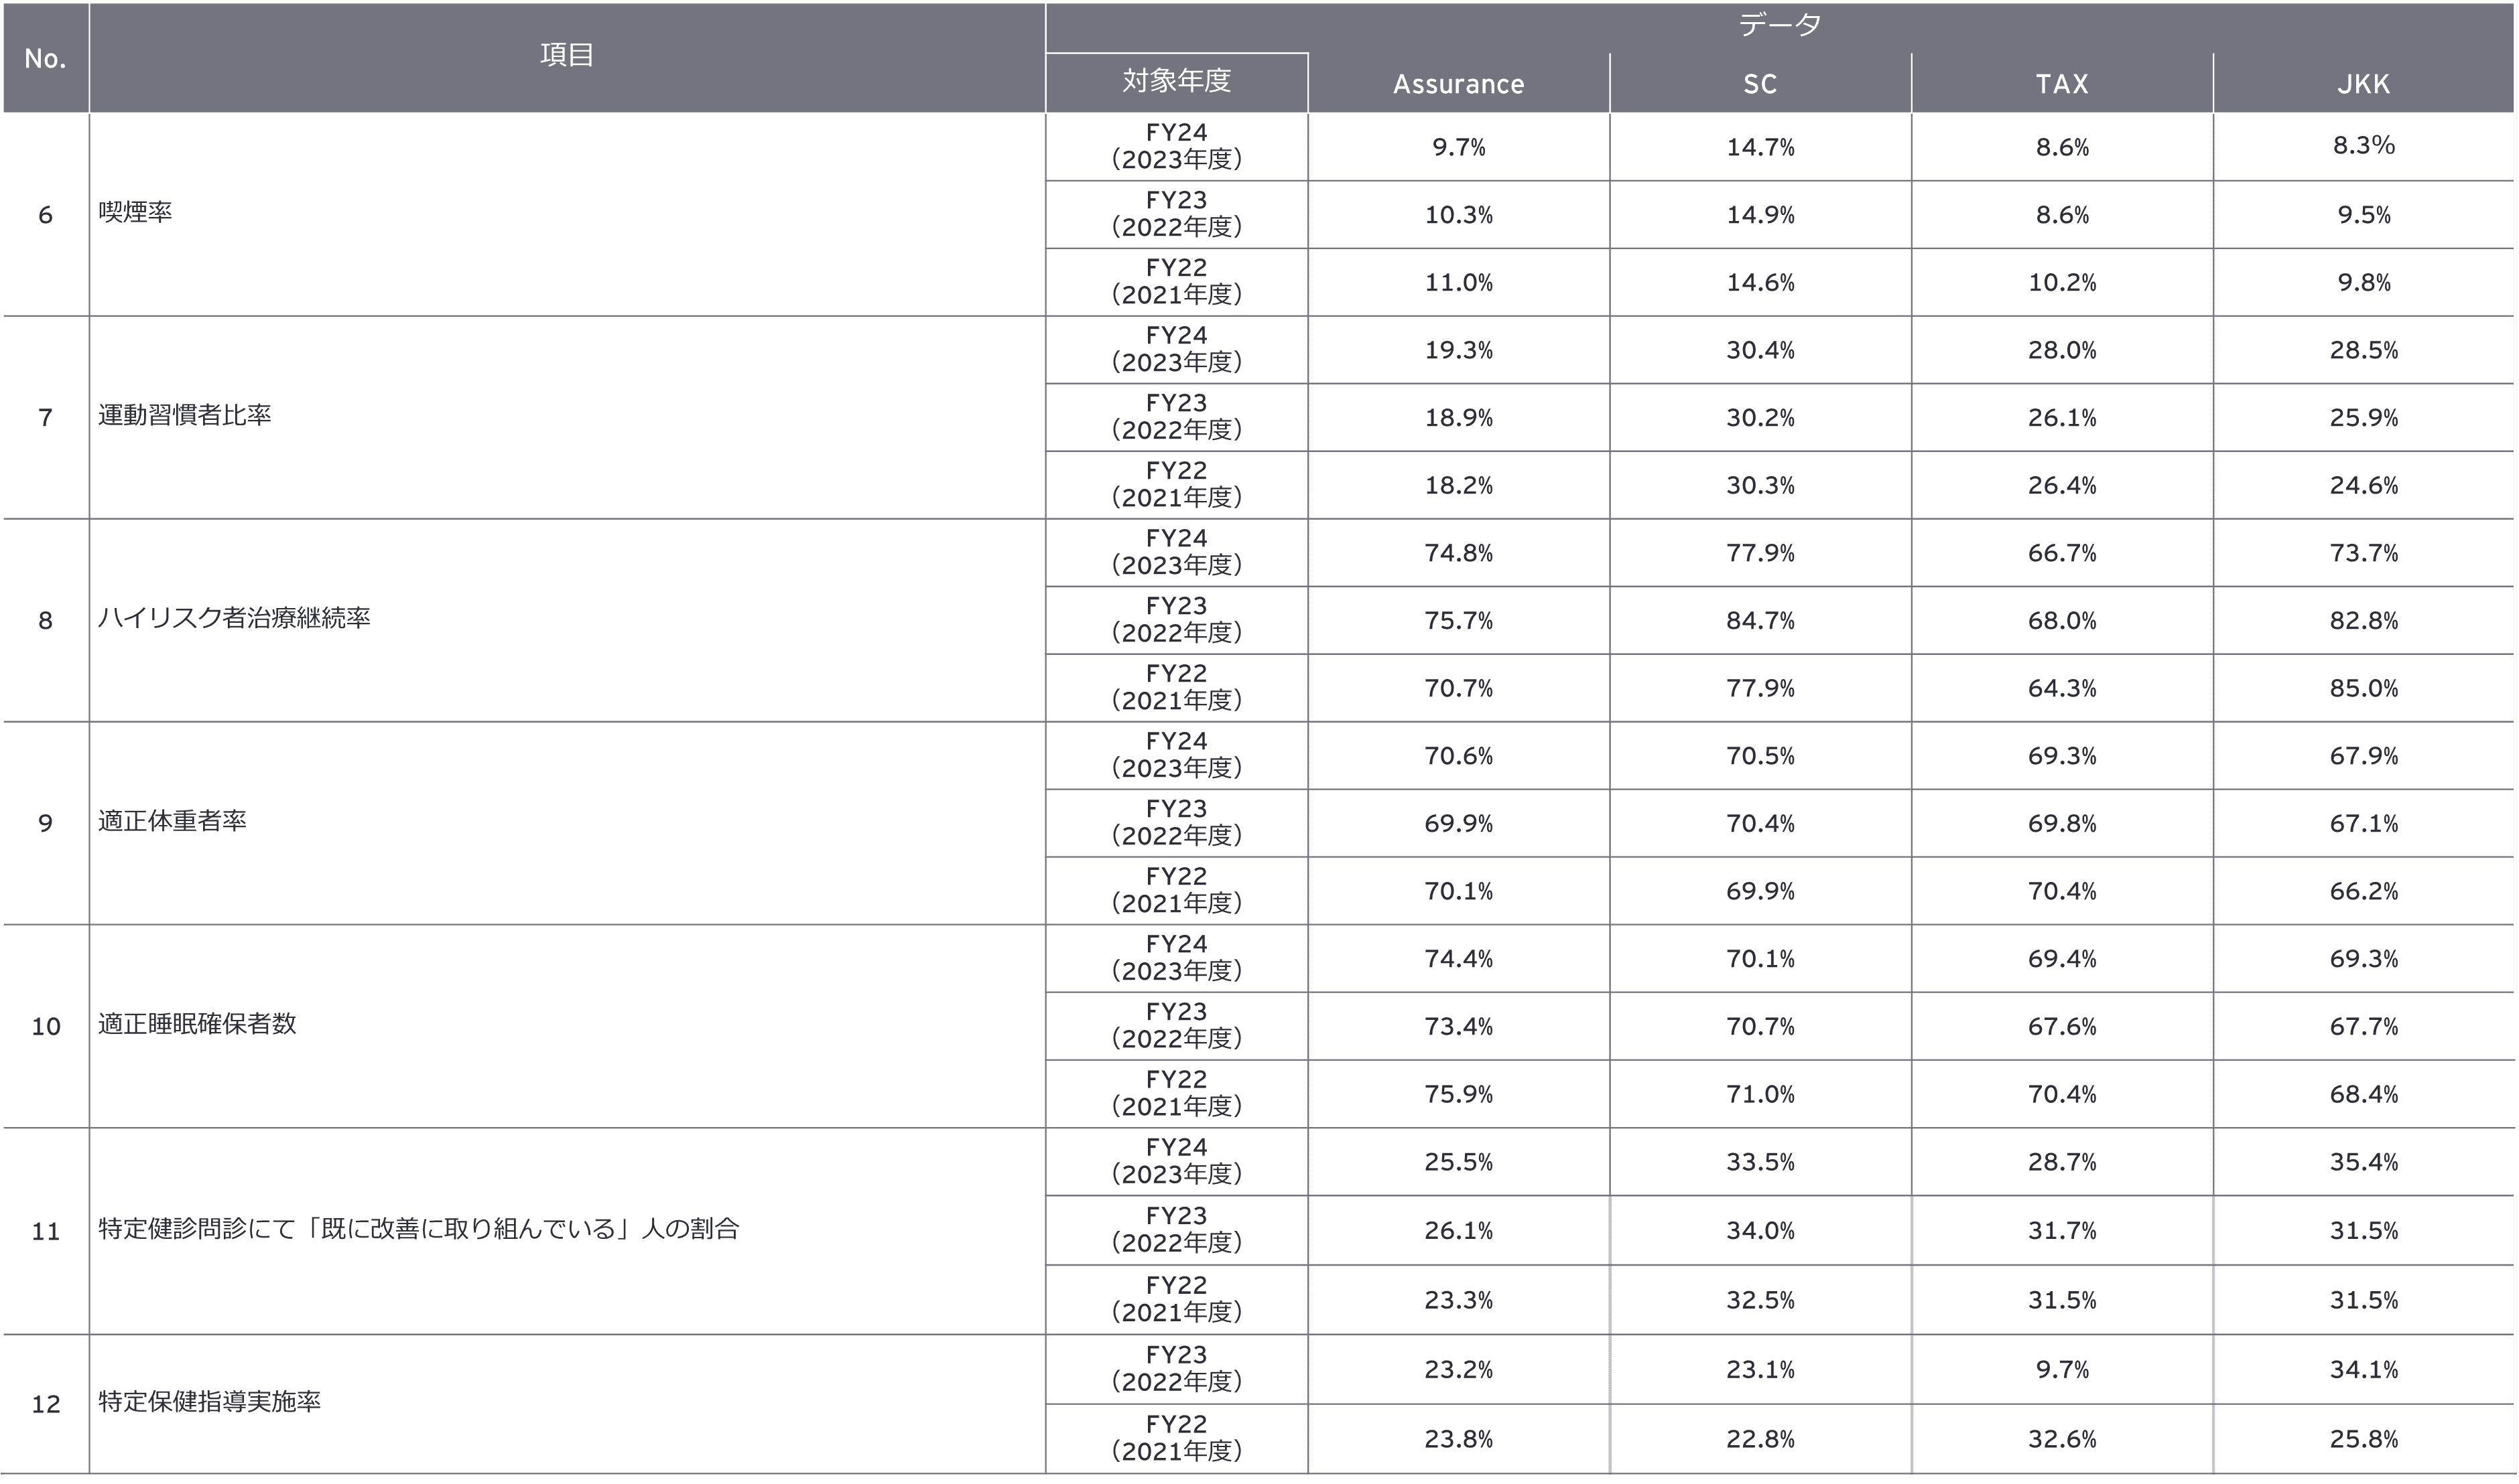The width and height of the screenshot is (2519, 1484).
Task: Select the 喫煙率 item cell
Action: coord(135,212)
